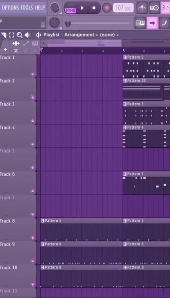The width and height of the screenshot is (170, 298).
Task: Mute Track 3 with its dot
Action: click(x=33, y=121)
